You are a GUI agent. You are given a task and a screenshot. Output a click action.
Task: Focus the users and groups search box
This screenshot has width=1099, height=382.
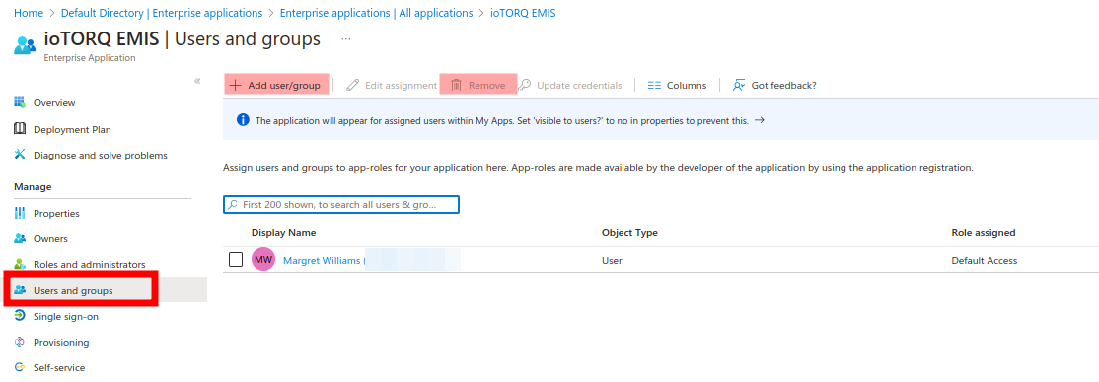(x=340, y=205)
